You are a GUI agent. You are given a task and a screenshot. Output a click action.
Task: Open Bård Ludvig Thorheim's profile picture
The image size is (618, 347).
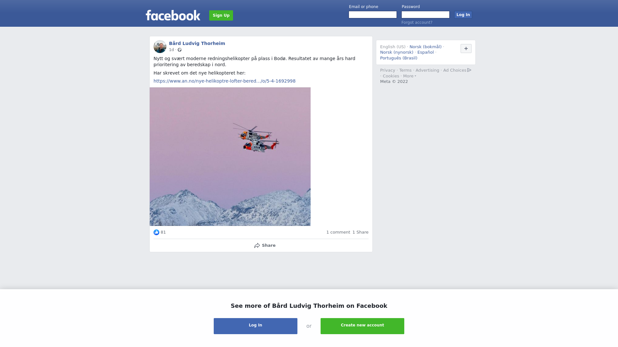pyautogui.click(x=160, y=47)
